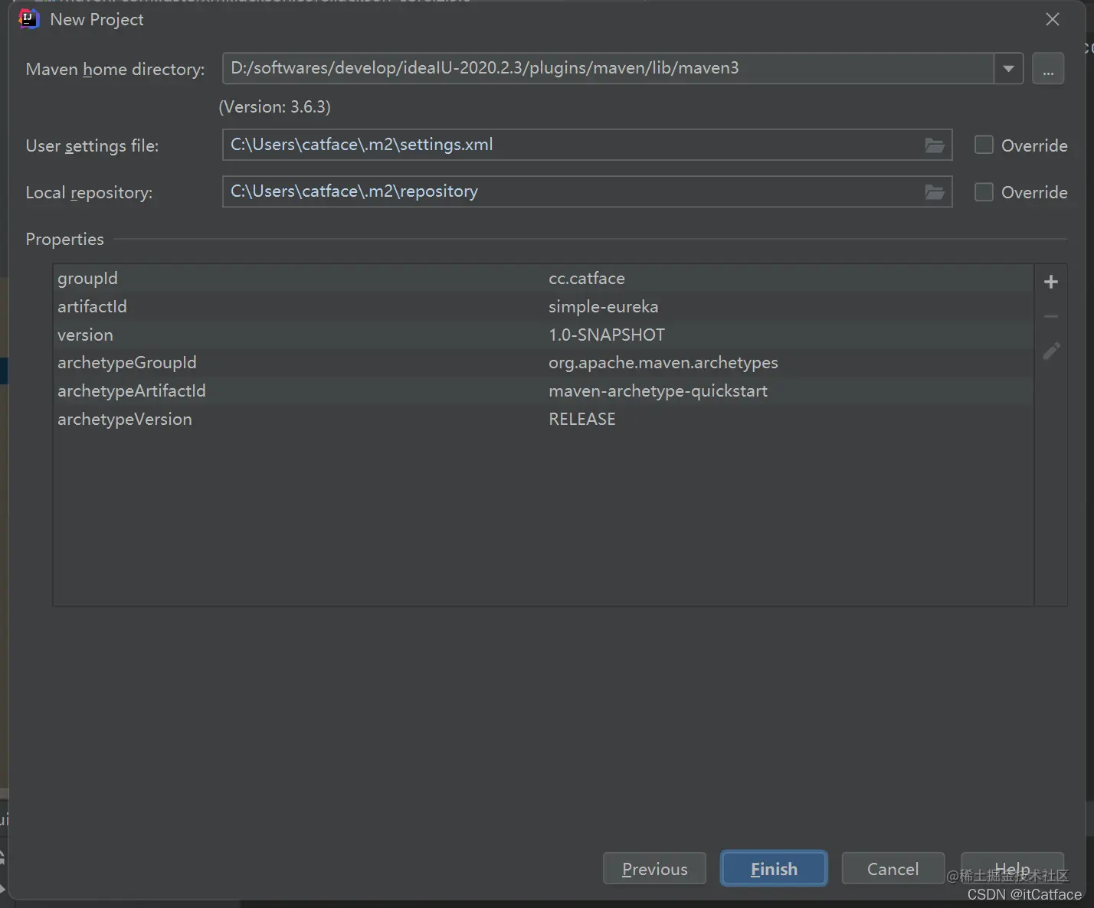
Task: Select the version property row
Action: tap(543, 335)
